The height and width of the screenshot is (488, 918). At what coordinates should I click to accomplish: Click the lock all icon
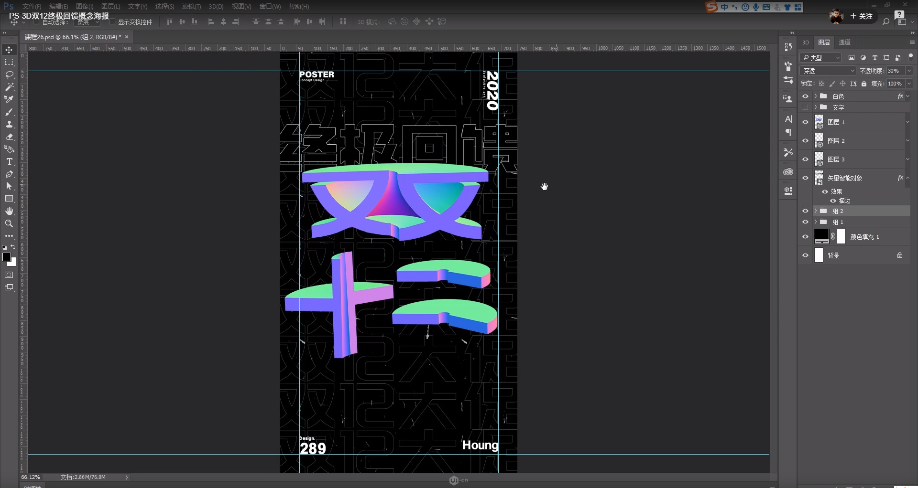point(864,84)
